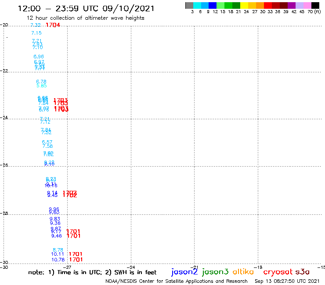This screenshot has width=325, height=285.
Task: Select the cryosat legend label
Action: click(278, 272)
